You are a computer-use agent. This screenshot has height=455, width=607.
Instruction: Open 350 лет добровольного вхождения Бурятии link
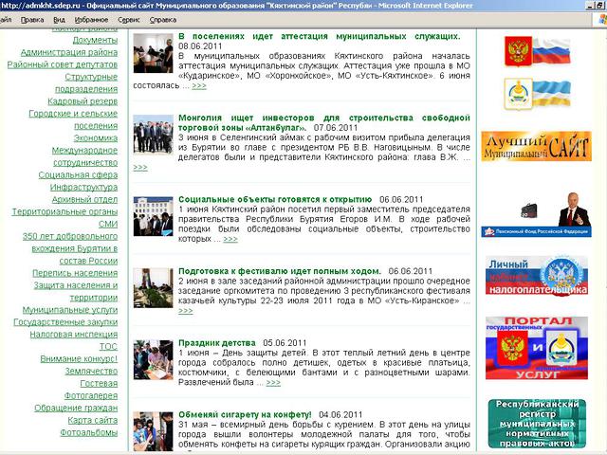(70, 248)
